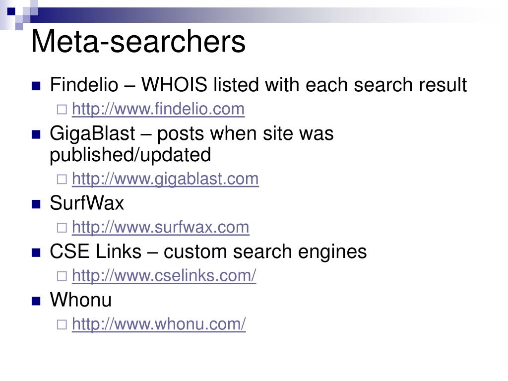Screen dimensions: 508x381
Task: Click the square bullet beside CSE Links
Action: [36, 253]
